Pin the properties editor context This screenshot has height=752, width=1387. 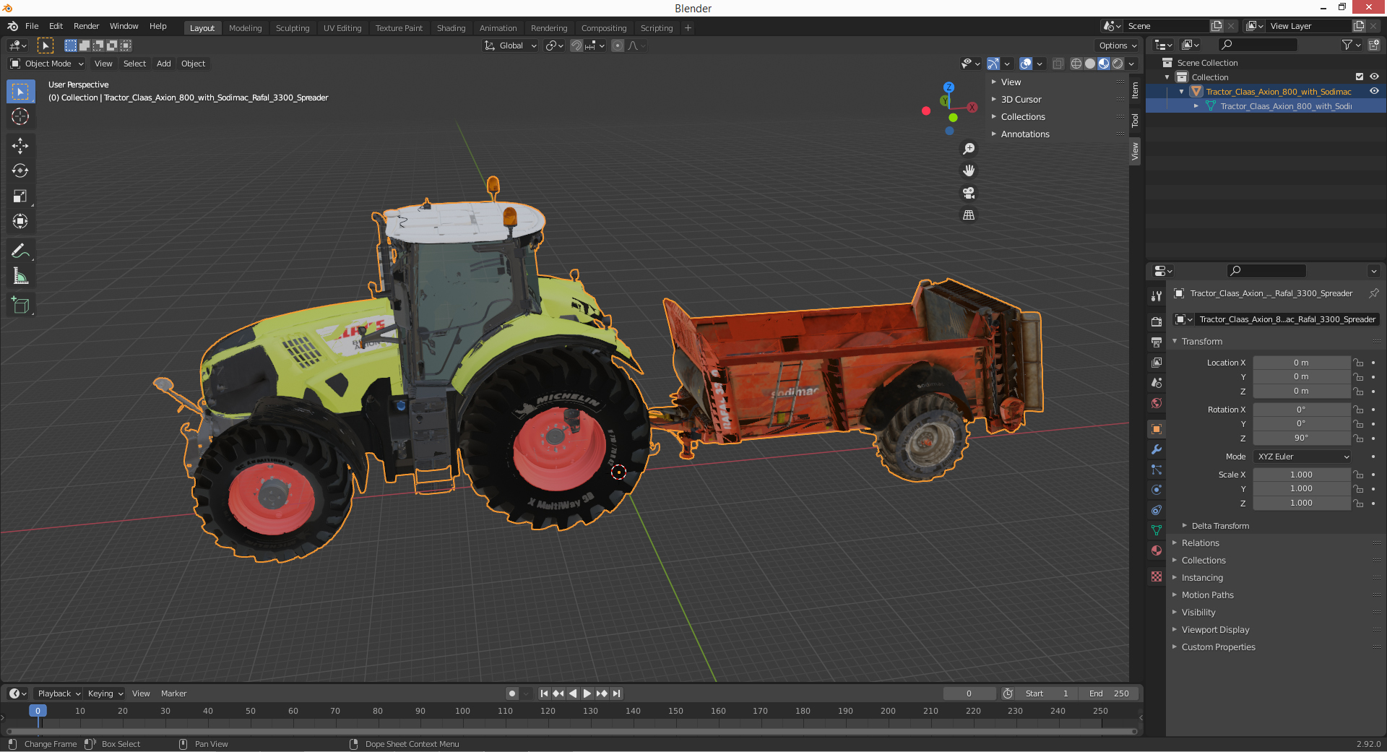point(1373,293)
